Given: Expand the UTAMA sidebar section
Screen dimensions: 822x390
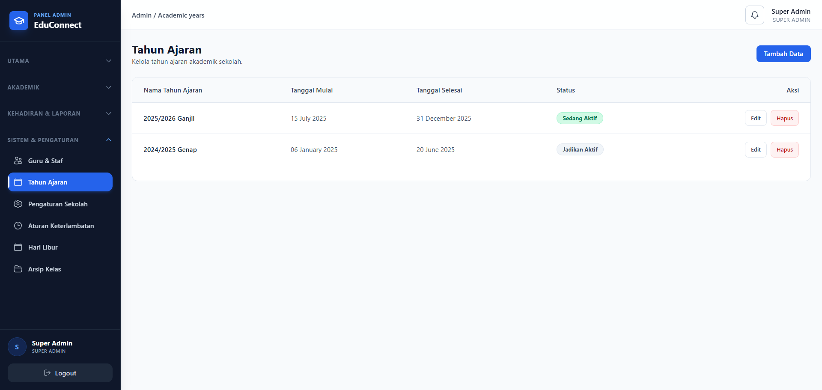Looking at the screenshot, I should point(60,61).
